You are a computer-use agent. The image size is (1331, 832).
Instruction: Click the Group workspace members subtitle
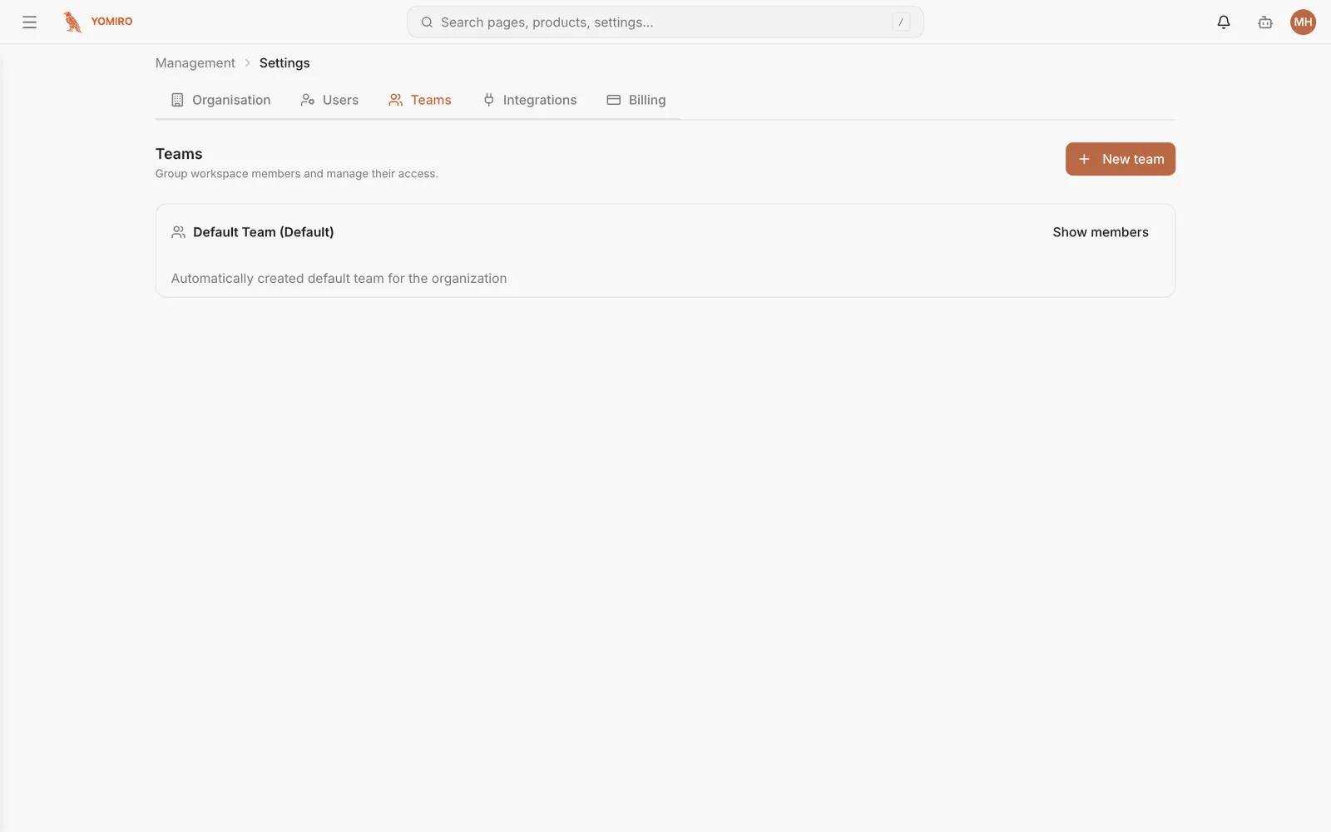(296, 174)
